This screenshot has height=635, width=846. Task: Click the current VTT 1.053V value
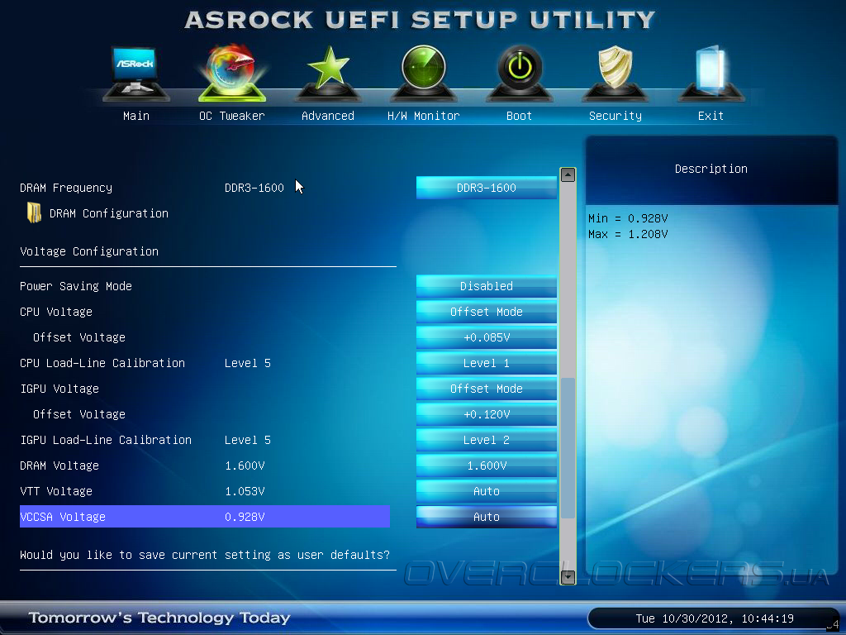coord(245,491)
